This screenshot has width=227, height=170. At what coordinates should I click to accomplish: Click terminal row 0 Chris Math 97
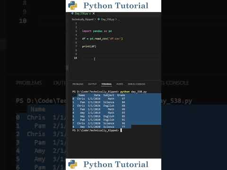point(99,99)
